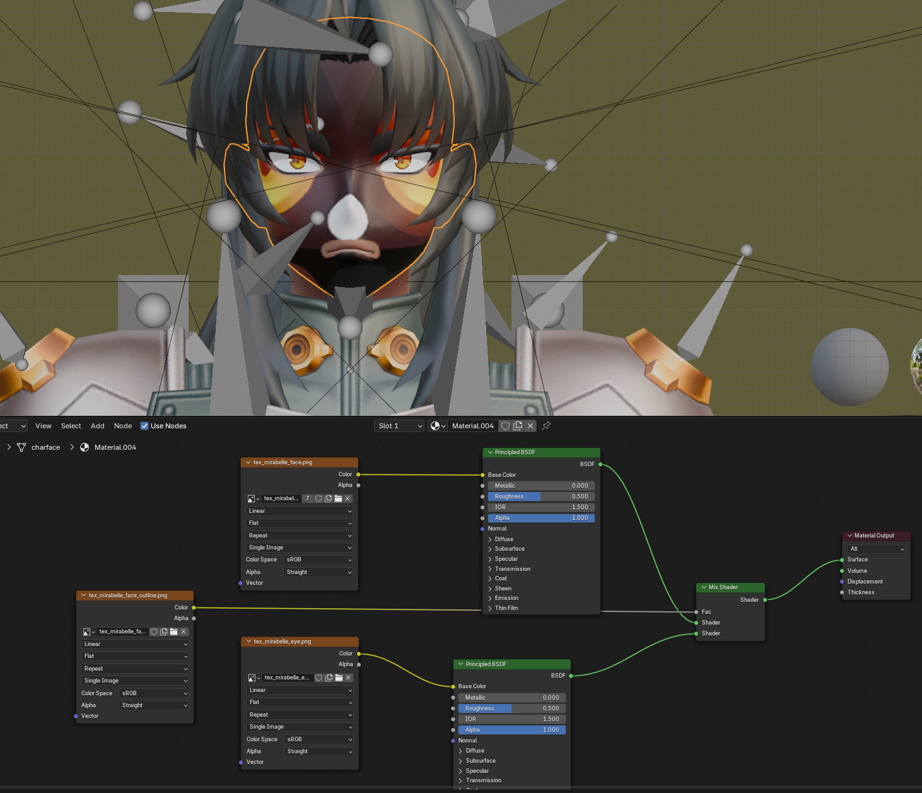Screen dimensions: 922x793
Task: Open image folder in tex_mirabelle_eye.png node
Action: 339,678
